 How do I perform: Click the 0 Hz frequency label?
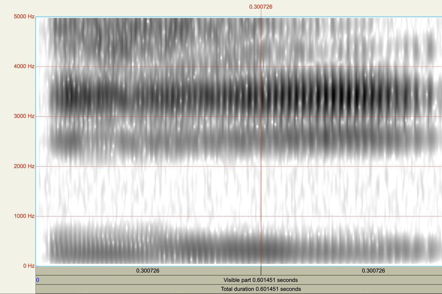pyautogui.click(x=29, y=266)
